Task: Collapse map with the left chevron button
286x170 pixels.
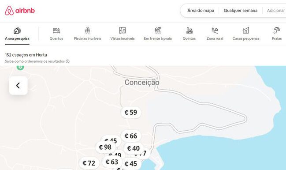Action: [x=18, y=85]
